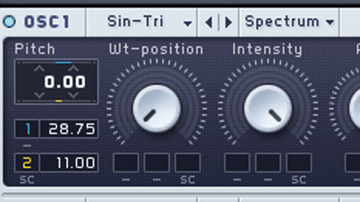
Task: Click second Wt-position modulation slot
Action: click(x=157, y=163)
